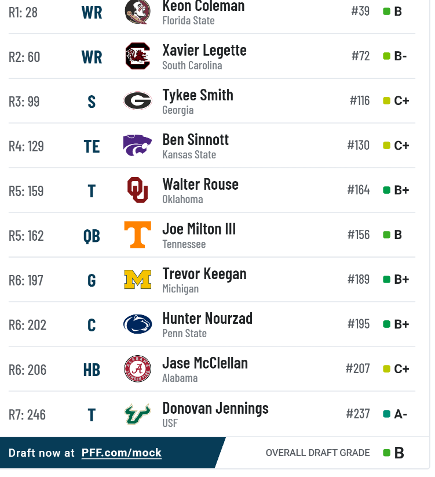
Task: Select the Georgia Bulldogs G logo
Action: tap(137, 100)
